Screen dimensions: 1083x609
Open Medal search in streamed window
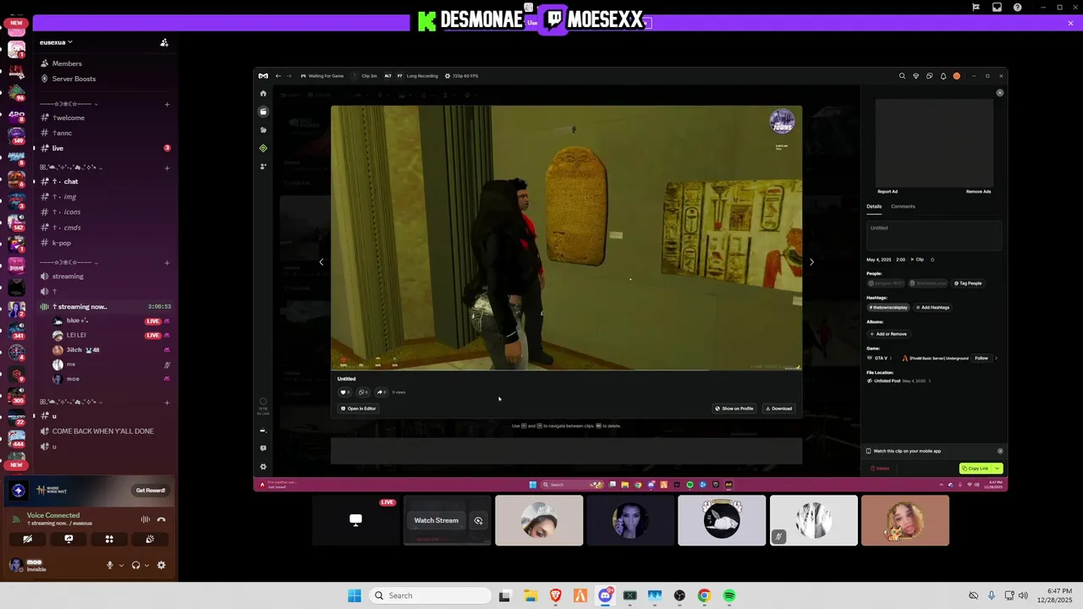click(902, 76)
